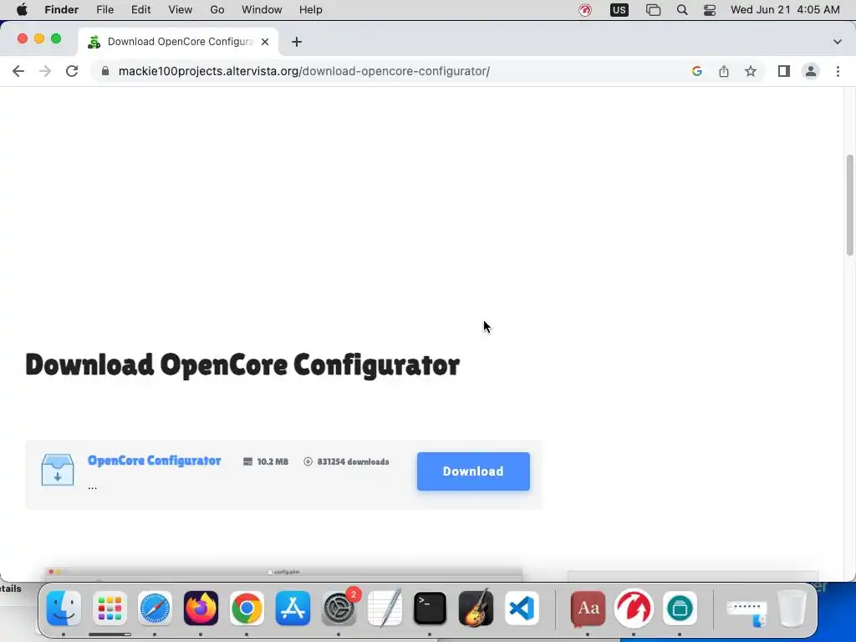Click the Google icon in address bar
The image size is (856, 642).
[x=696, y=71]
